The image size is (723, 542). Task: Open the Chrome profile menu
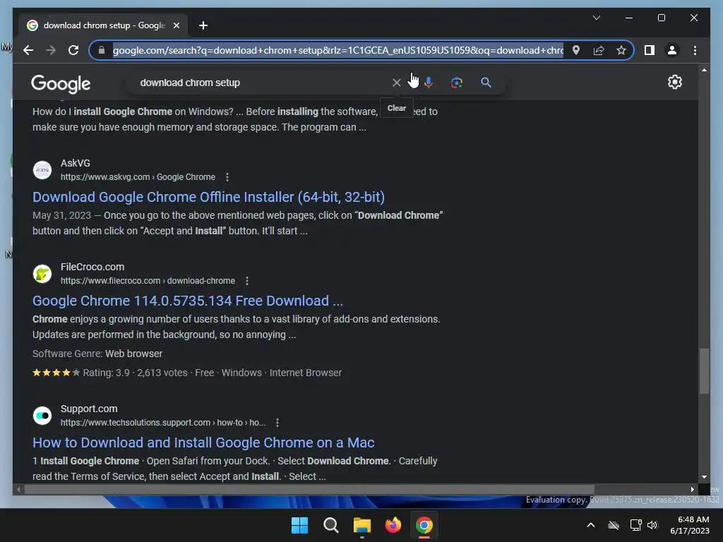coord(672,50)
